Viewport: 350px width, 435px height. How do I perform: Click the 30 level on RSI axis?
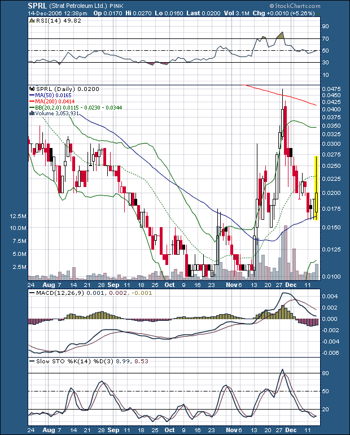(x=325, y=63)
